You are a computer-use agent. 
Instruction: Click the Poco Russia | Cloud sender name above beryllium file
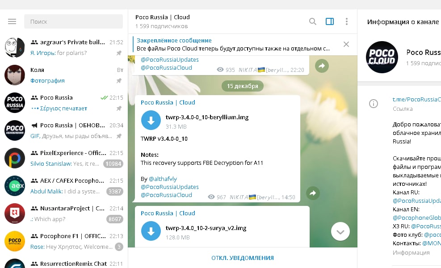point(168,102)
